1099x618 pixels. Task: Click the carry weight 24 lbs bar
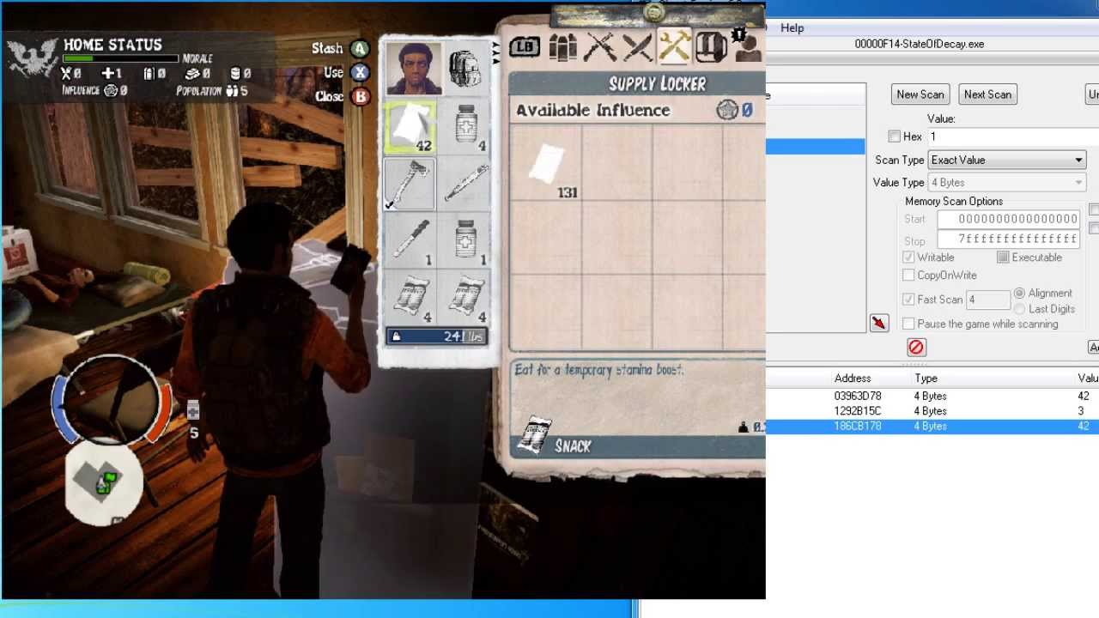click(x=436, y=336)
